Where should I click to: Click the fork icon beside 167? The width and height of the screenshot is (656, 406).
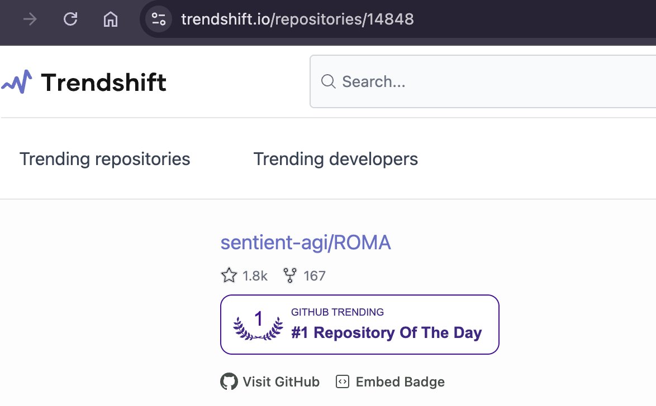tap(290, 275)
